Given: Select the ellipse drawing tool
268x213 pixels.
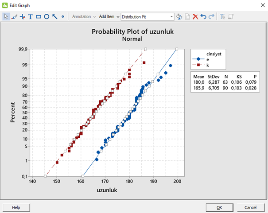Looking at the screenshot, I should pos(47,16).
